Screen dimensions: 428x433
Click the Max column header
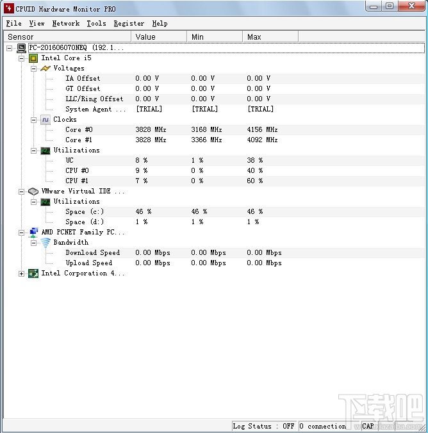point(270,37)
